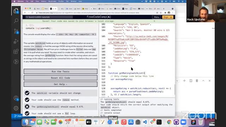Open the Window menu
This screenshot has width=226, height=127.
(73, 1)
